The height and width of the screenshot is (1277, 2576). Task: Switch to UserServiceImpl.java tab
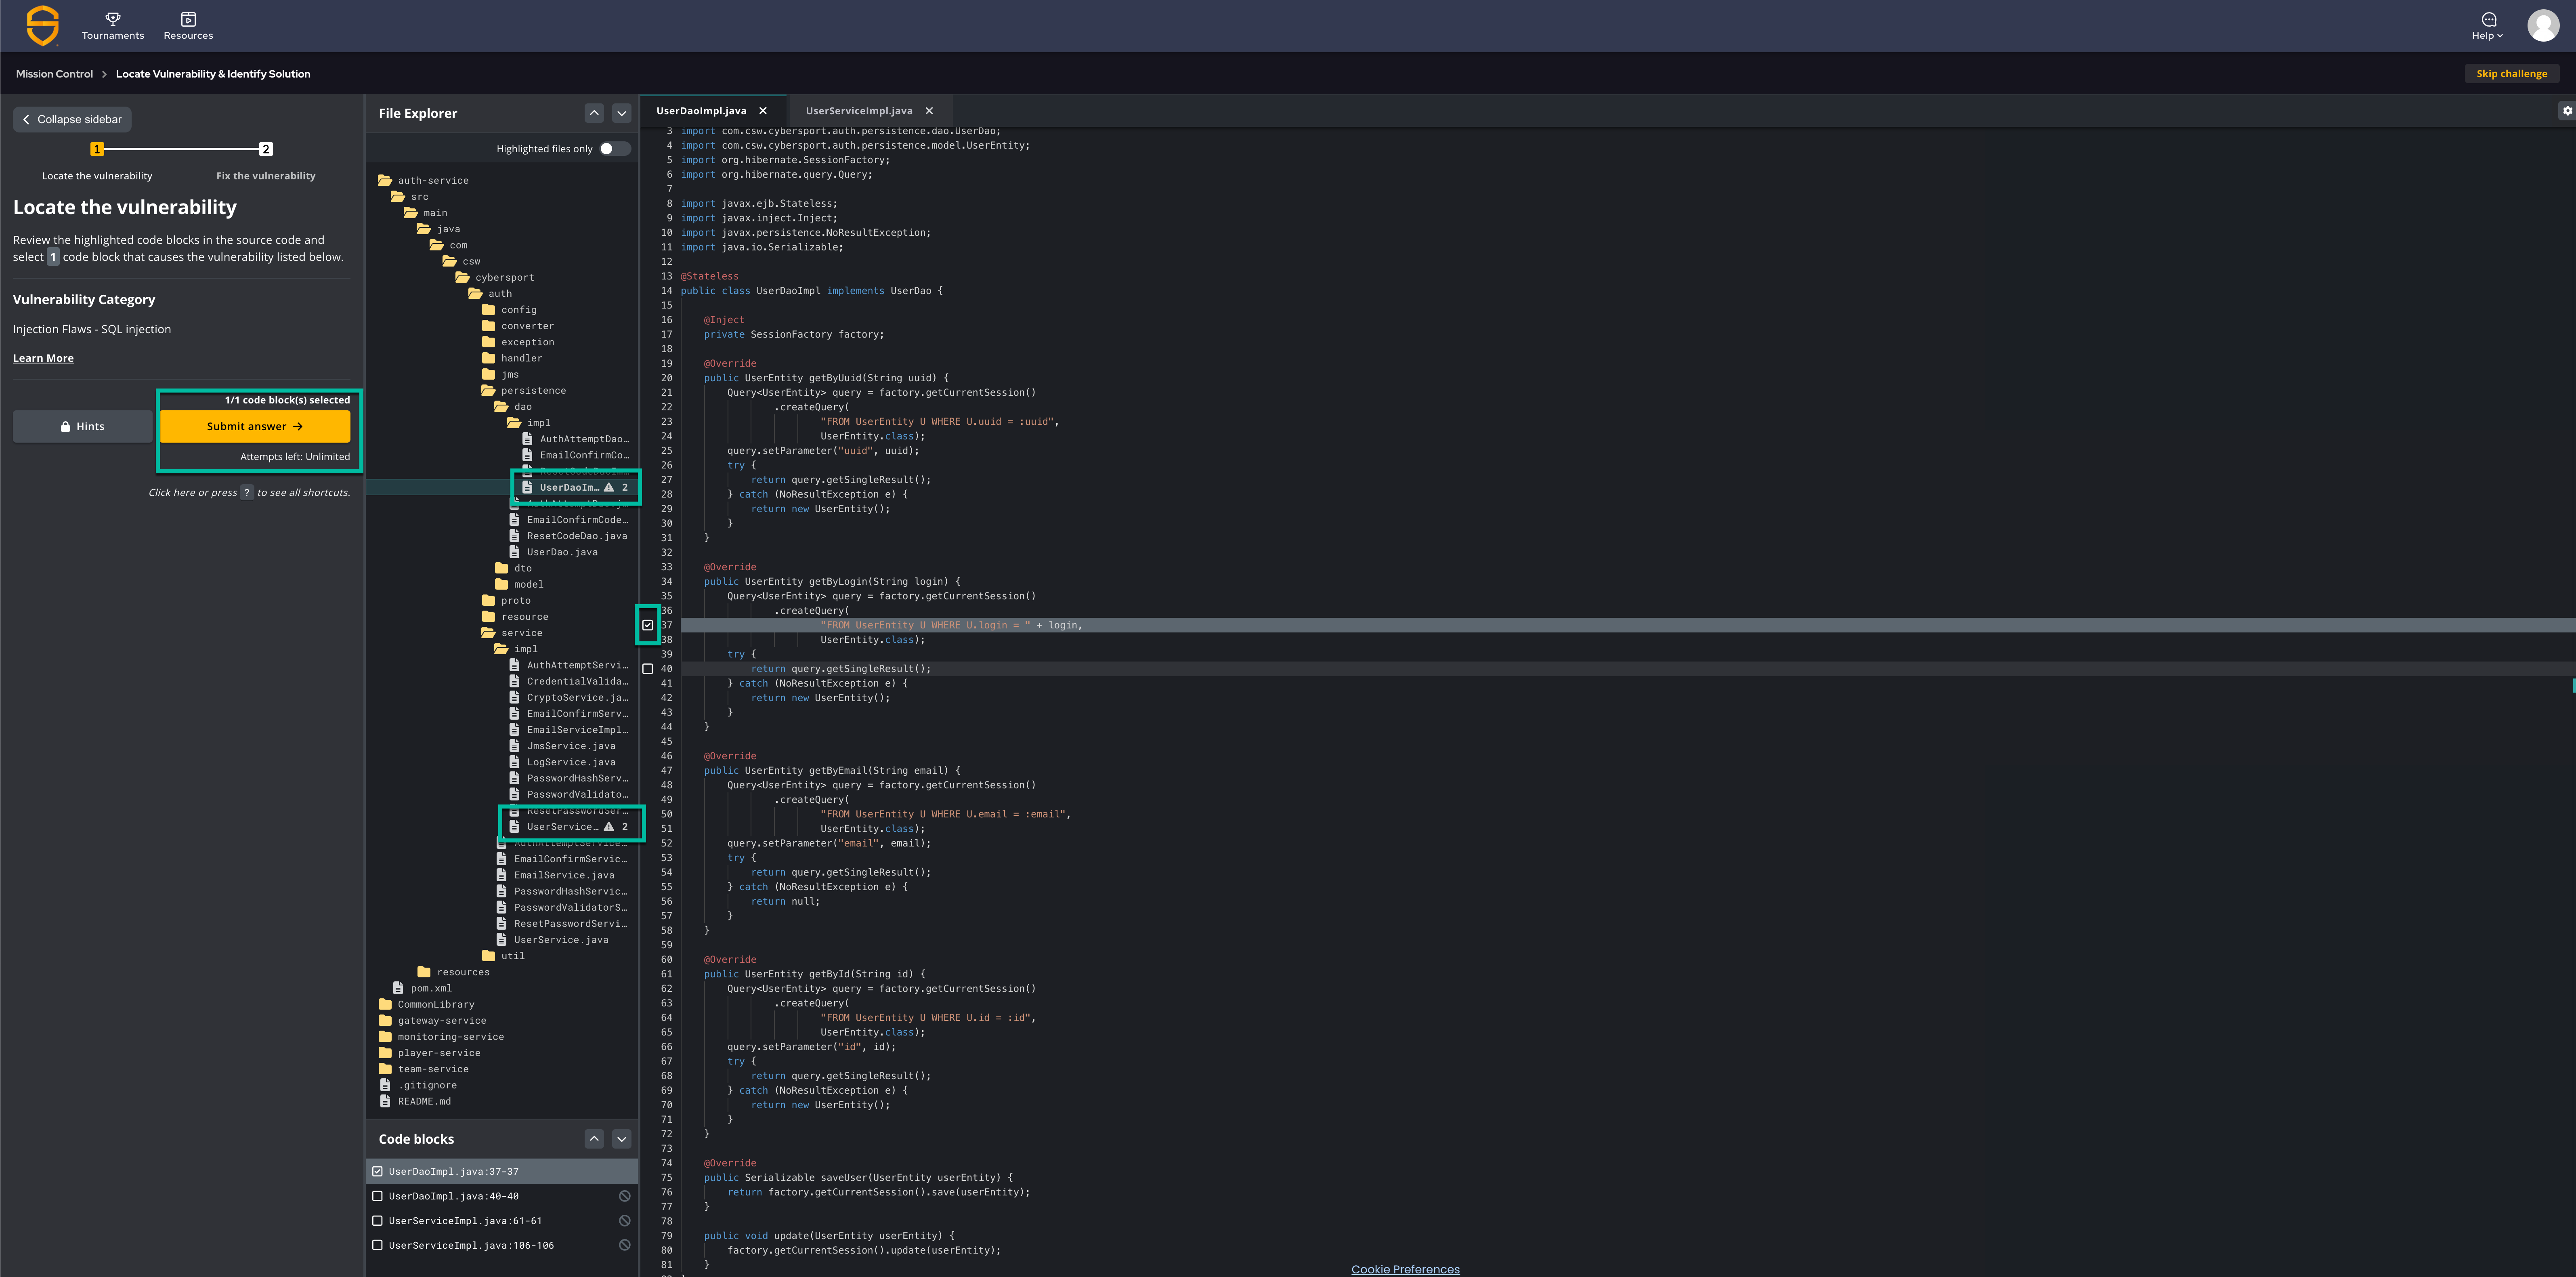[x=858, y=111]
